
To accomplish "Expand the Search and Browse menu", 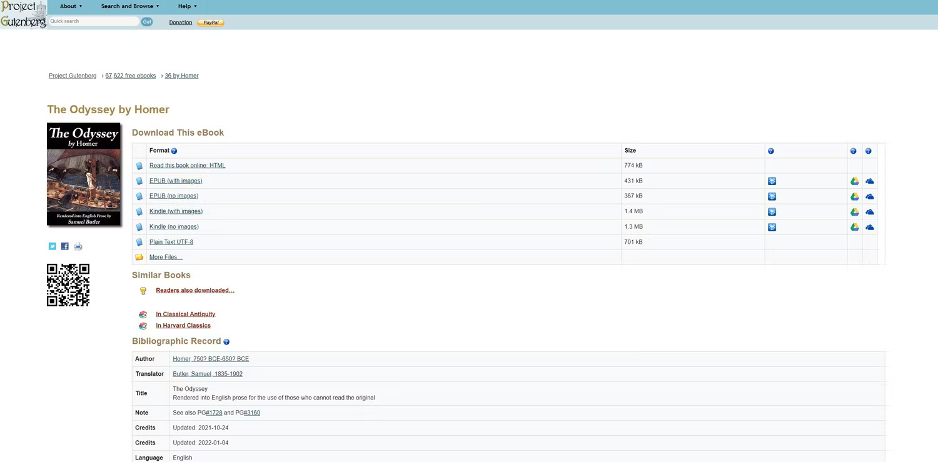I will click(130, 6).
